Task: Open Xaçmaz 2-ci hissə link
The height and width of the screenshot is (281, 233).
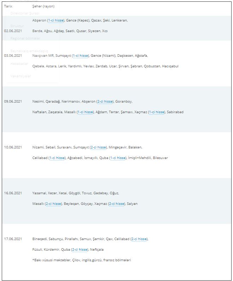Action: (117, 204)
